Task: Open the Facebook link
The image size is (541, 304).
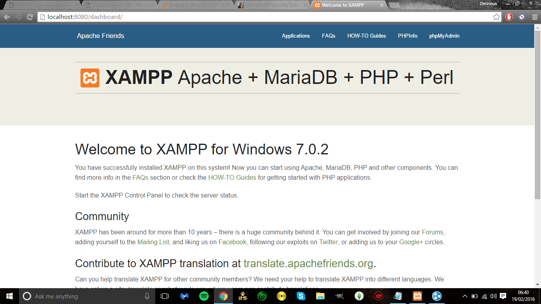Action: (233, 242)
